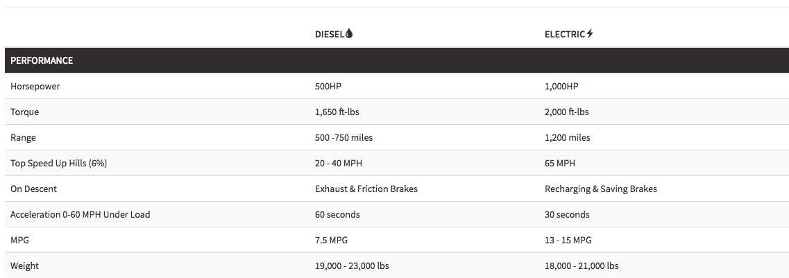
Task: Select the 1,650 ft-lbs diesel torque cell
Action: tap(337, 112)
